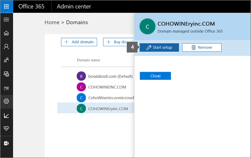Open Settings gear icon in sidebar
The width and height of the screenshot is (251, 158).
click(6, 101)
